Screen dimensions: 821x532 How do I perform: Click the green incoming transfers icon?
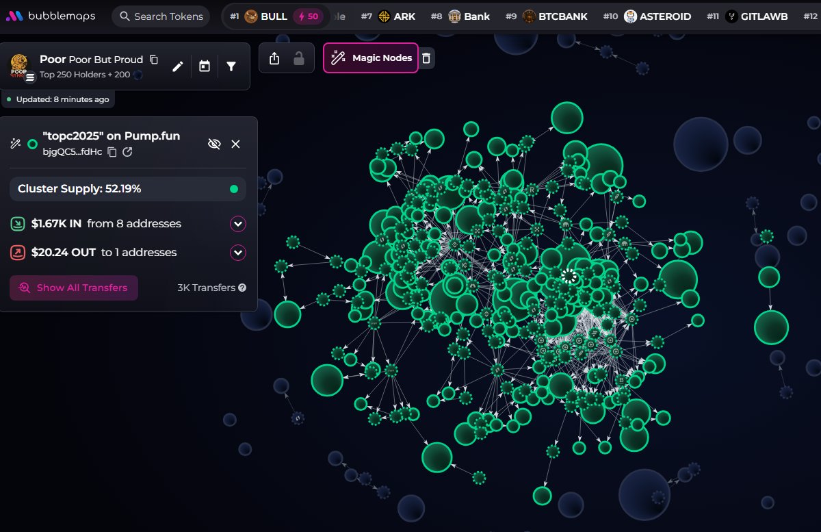tap(17, 224)
